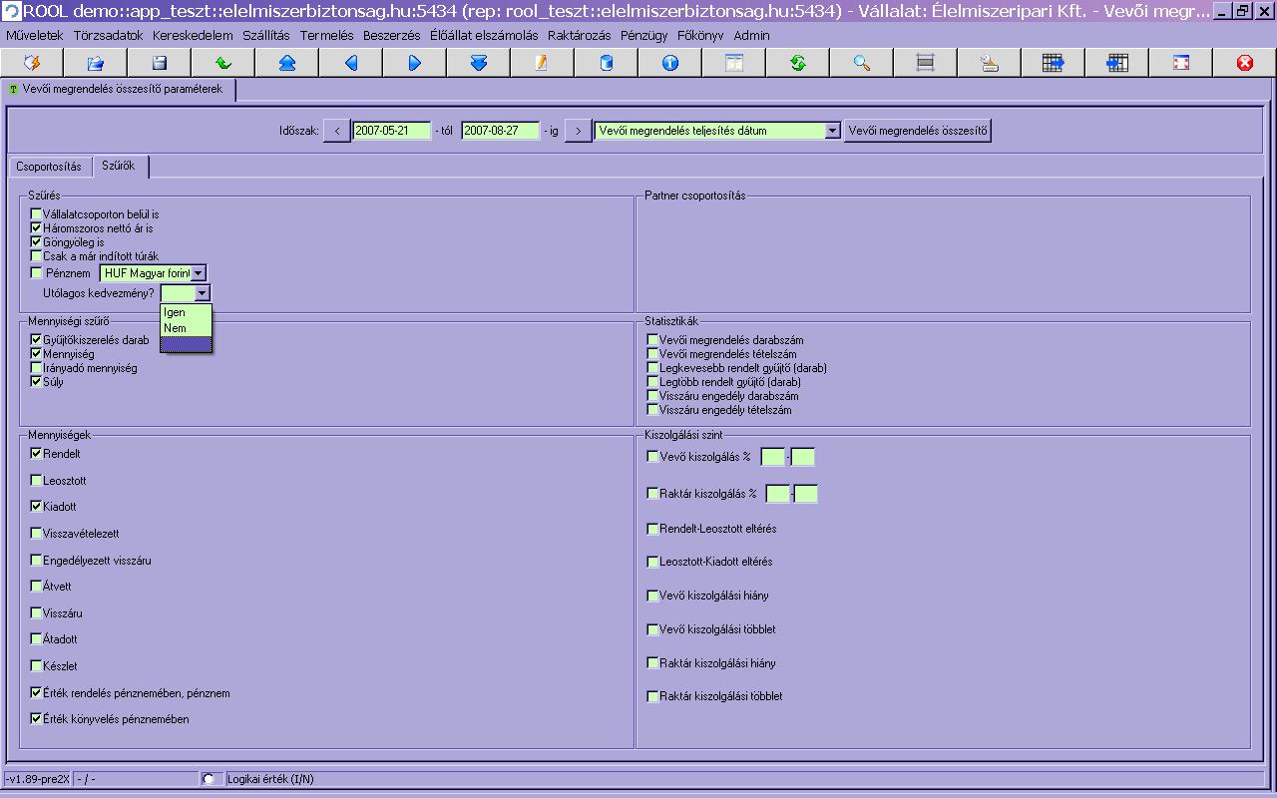Click the period back arrow button
1277x798 pixels.
tap(337, 131)
